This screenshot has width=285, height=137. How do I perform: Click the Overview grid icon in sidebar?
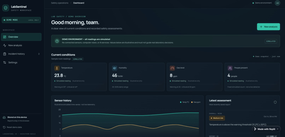click(5, 37)
